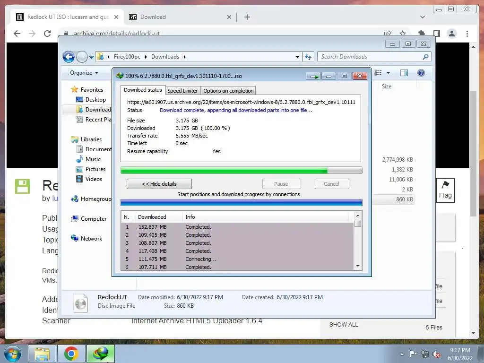Click the connections list scrollbar down arrow
The width and height of the screenshot is (484, 363).
358,266
